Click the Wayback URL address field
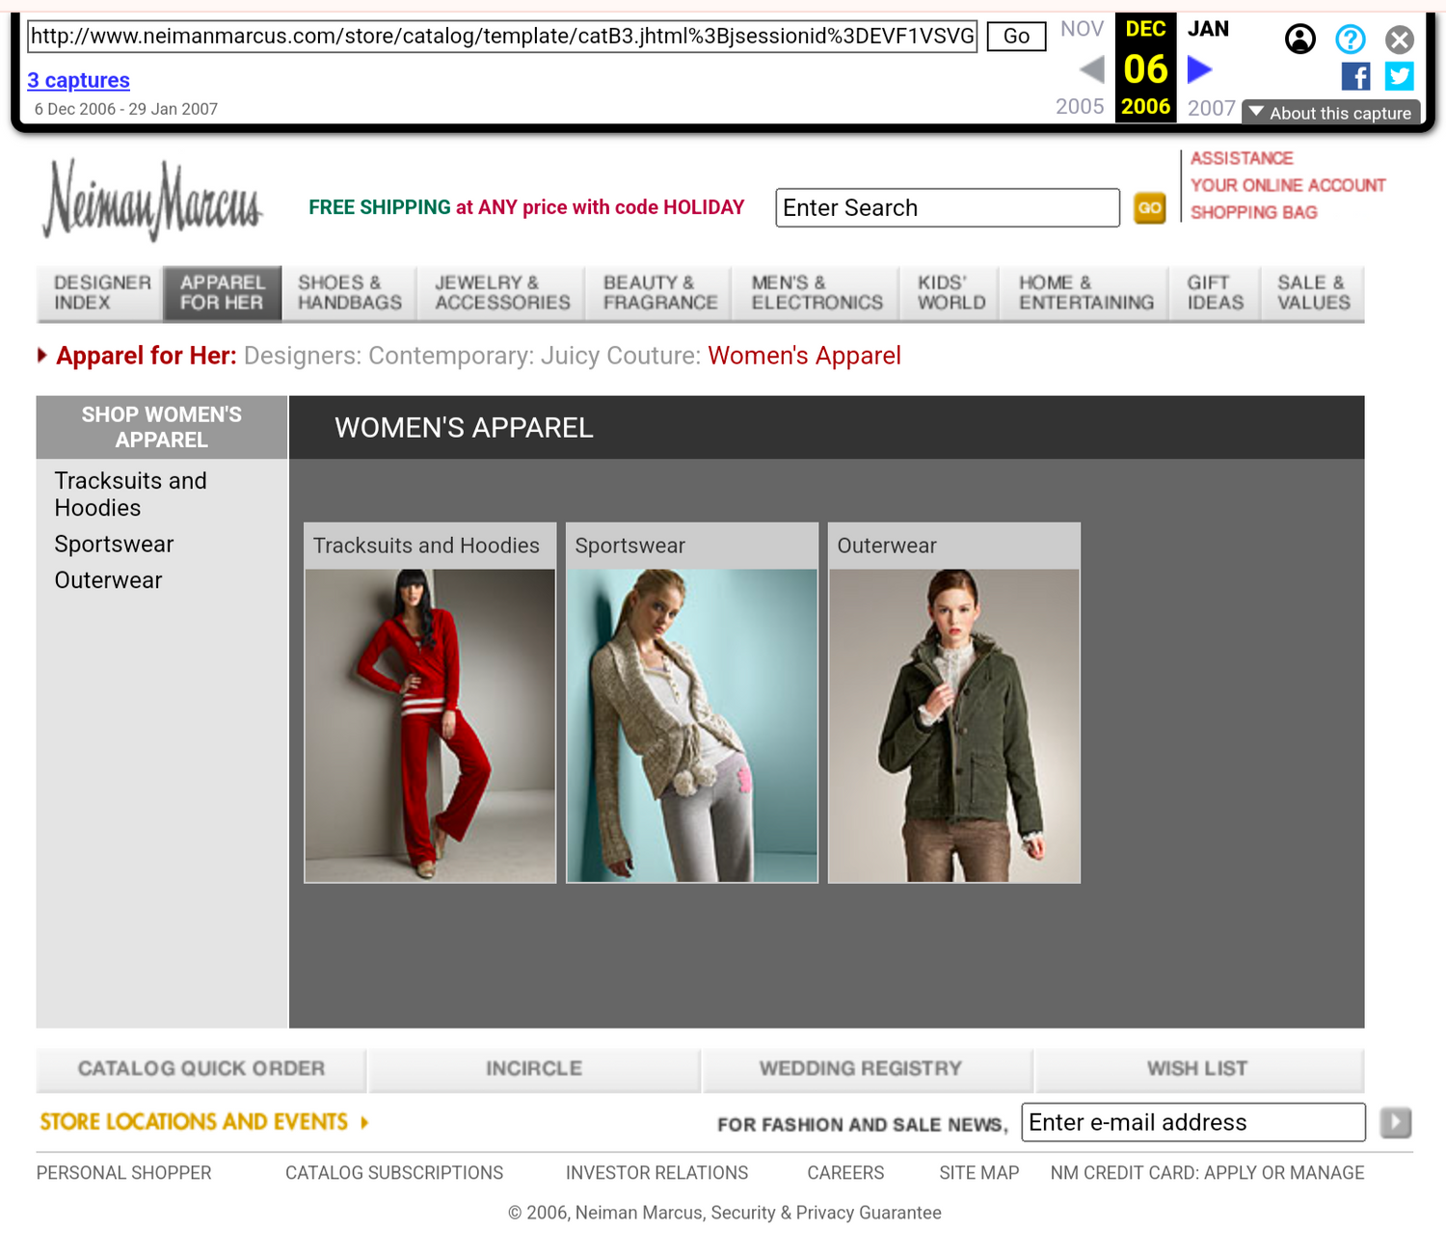The height and width of the screenshot is (1257, 1446). tap(502, 37)
